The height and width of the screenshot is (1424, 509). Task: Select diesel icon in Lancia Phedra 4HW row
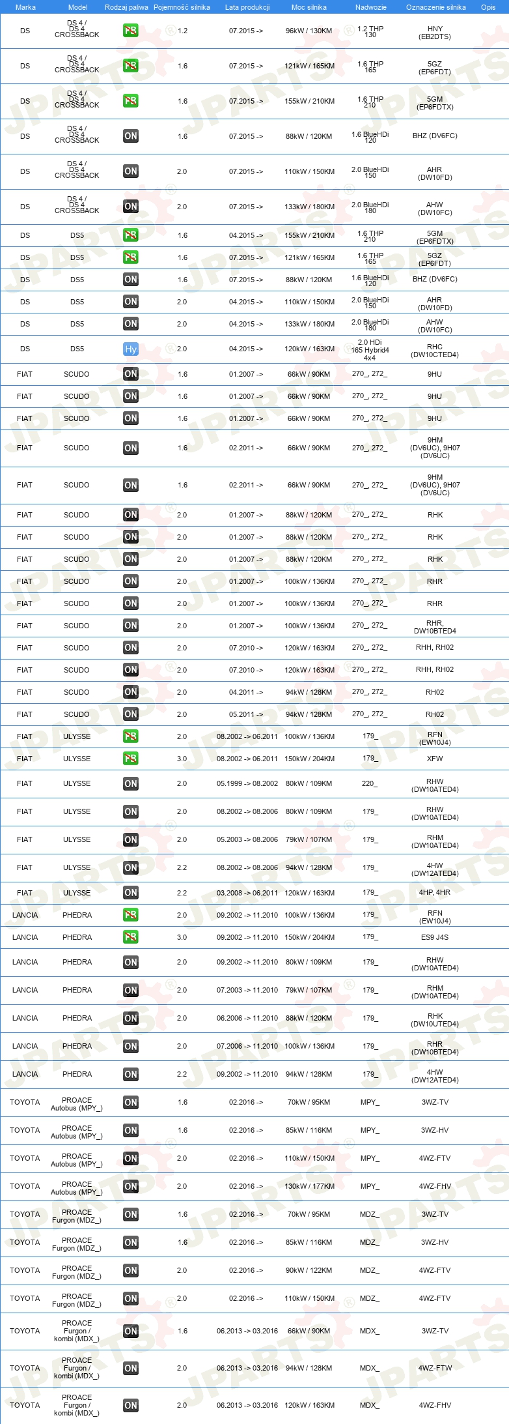[x=131, y=1075]
